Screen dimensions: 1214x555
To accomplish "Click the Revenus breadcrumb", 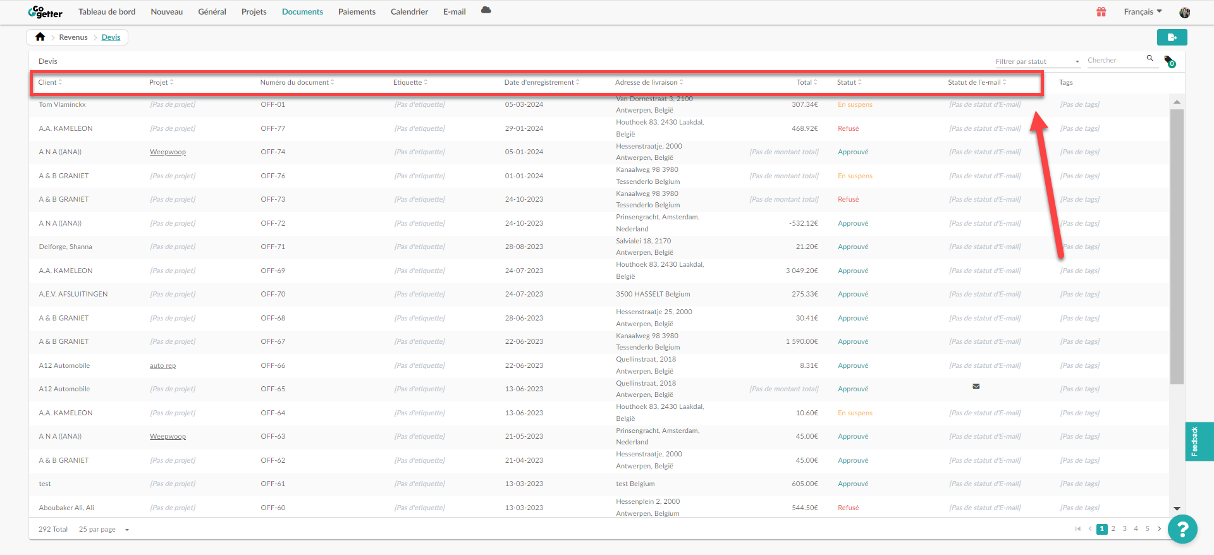I will point(73,37).
